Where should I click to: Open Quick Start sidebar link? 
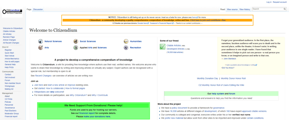click(9, 53)
